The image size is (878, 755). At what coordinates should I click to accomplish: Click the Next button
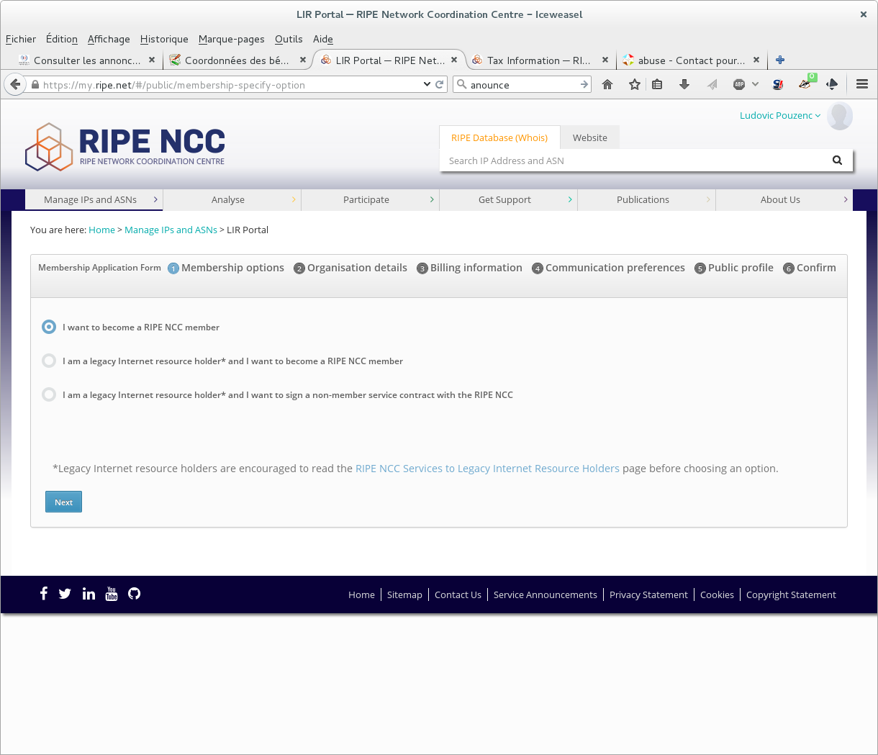coord(63,502)
